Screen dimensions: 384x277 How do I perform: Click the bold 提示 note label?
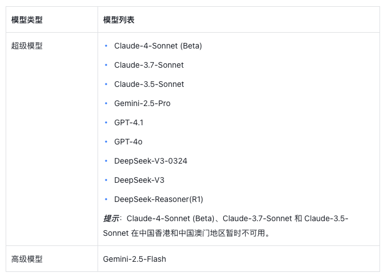click(111, 218)
